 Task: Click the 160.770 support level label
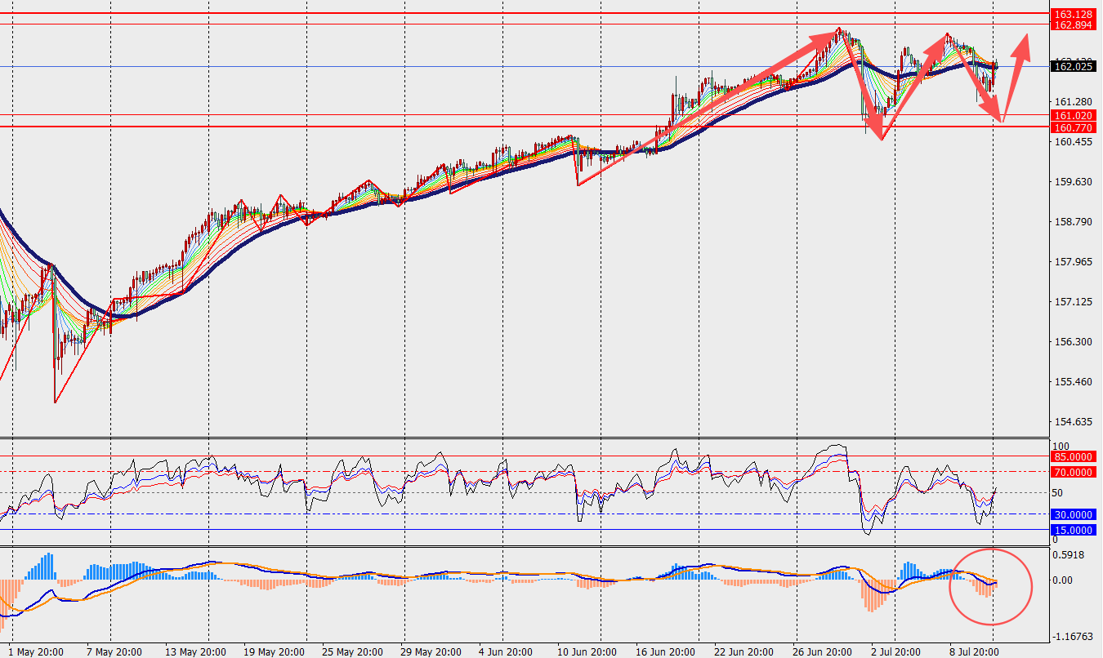(1074, 127)
